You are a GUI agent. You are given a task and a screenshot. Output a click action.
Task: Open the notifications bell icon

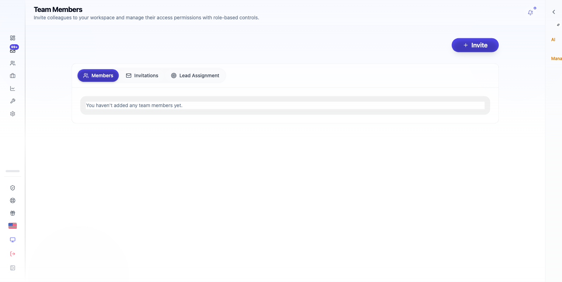530,13
